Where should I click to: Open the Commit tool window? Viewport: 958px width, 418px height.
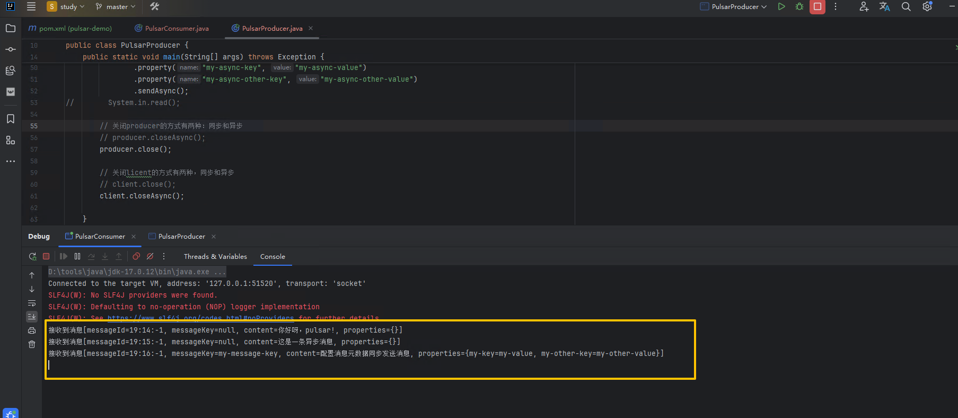coord(10,49)
